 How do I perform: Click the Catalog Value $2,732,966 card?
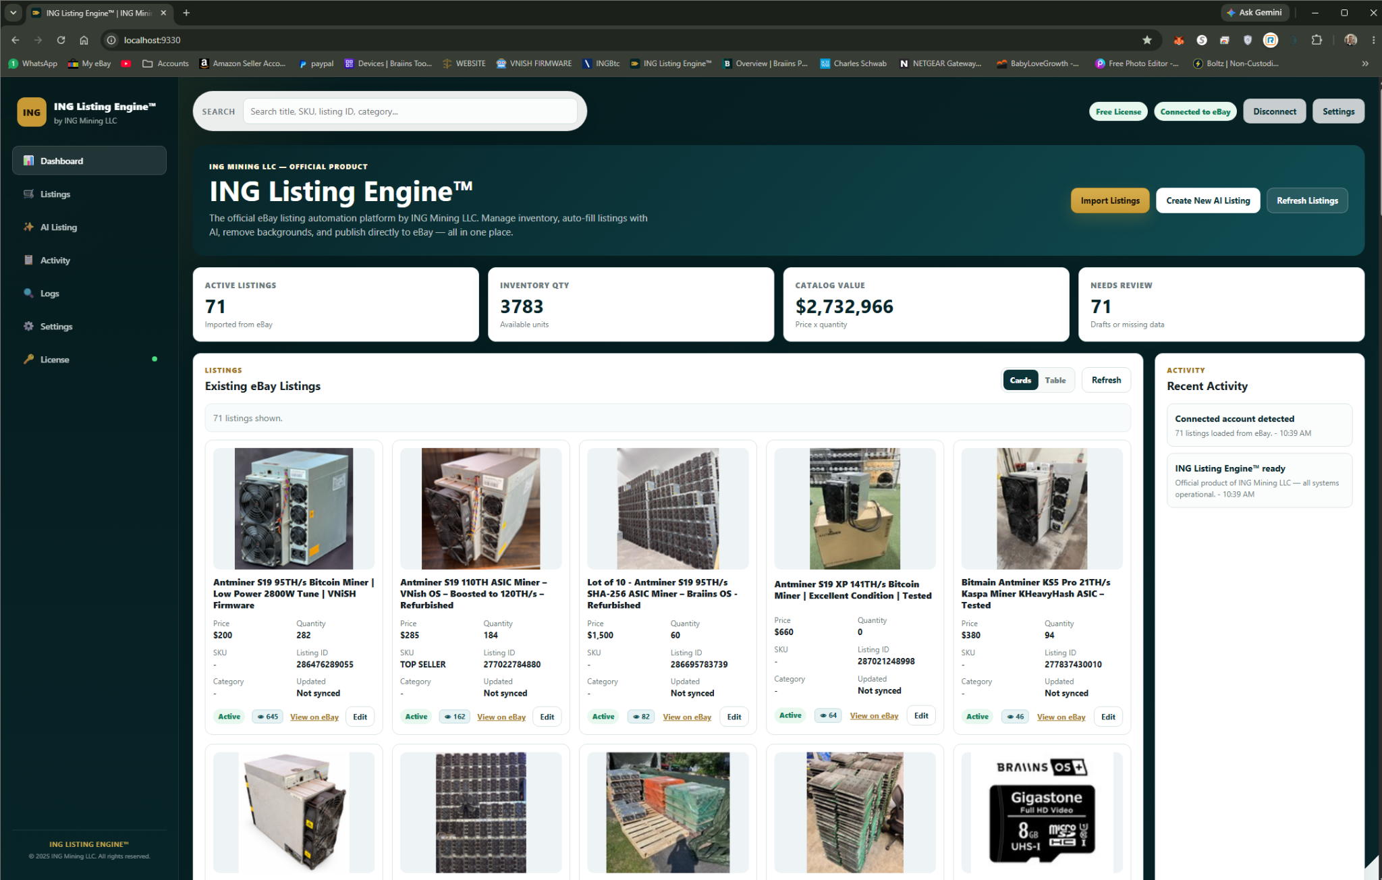coord(926,304)
